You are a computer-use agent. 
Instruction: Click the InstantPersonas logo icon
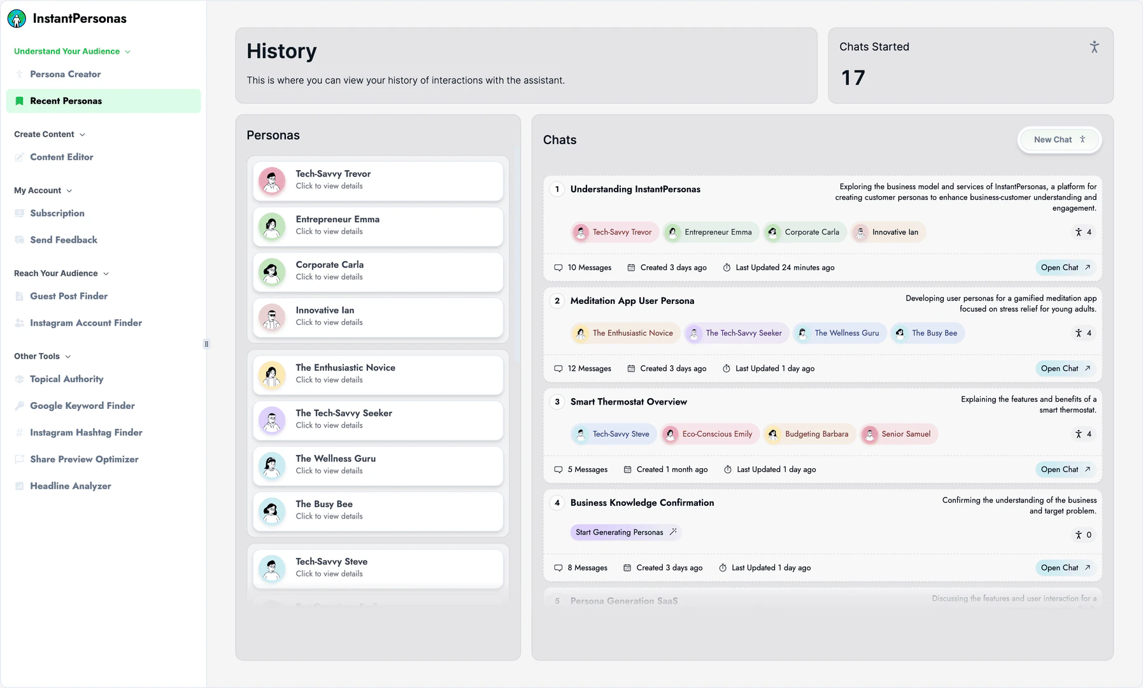point(16,18)
